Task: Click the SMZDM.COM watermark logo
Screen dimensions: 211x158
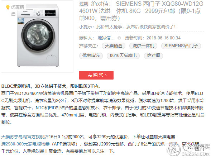Action: (x=188, y=149)
